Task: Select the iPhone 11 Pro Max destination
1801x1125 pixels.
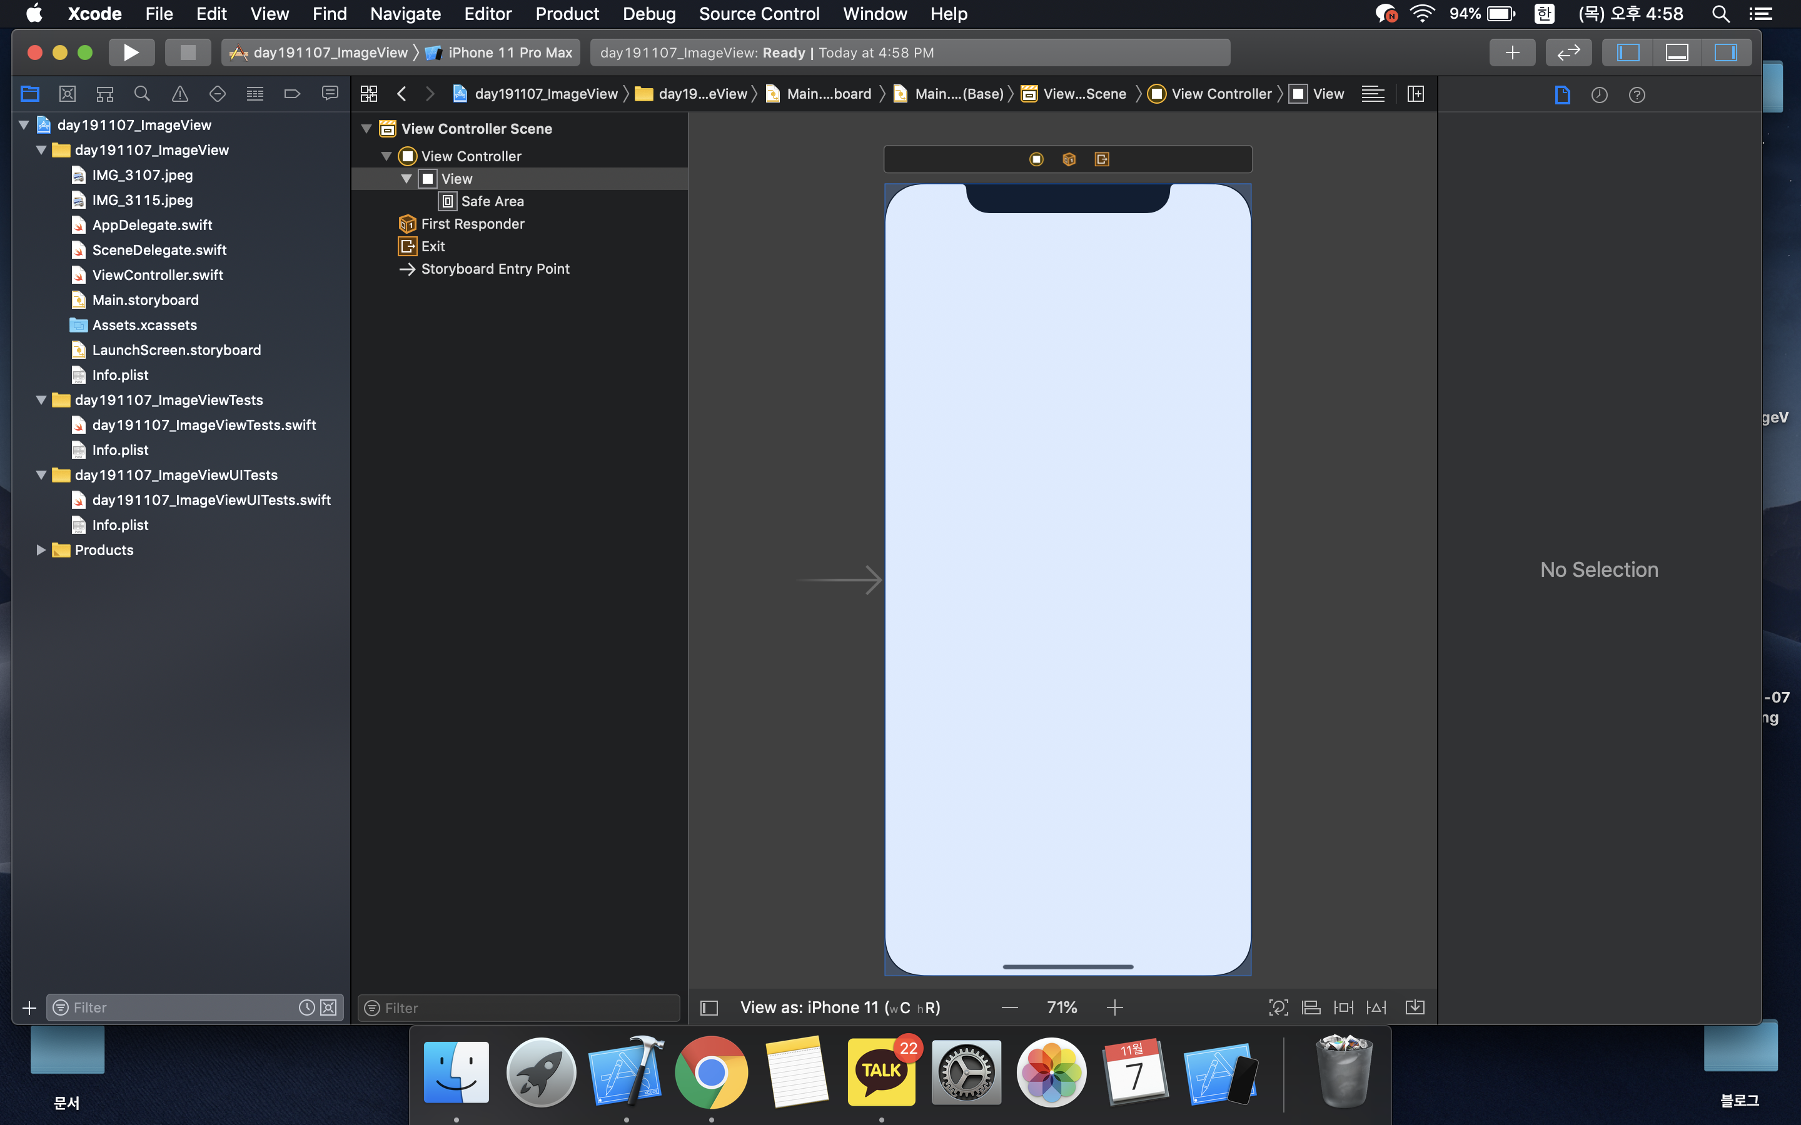Action: point(509,52)
